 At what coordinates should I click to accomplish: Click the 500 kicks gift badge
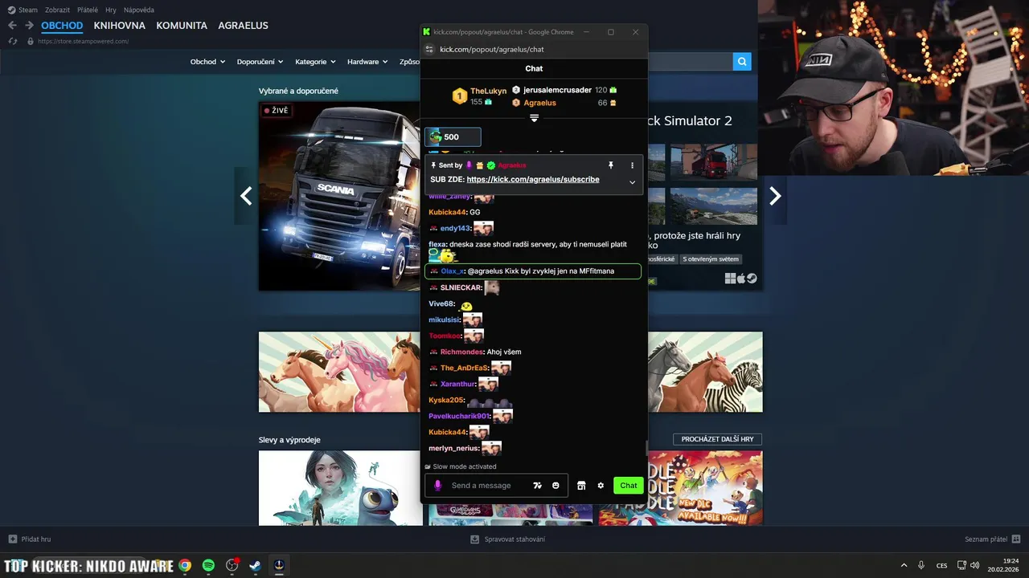(453, 137)
